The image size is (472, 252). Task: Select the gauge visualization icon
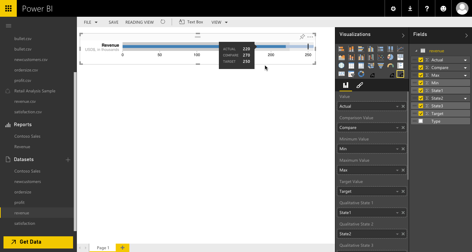point(391,66)
